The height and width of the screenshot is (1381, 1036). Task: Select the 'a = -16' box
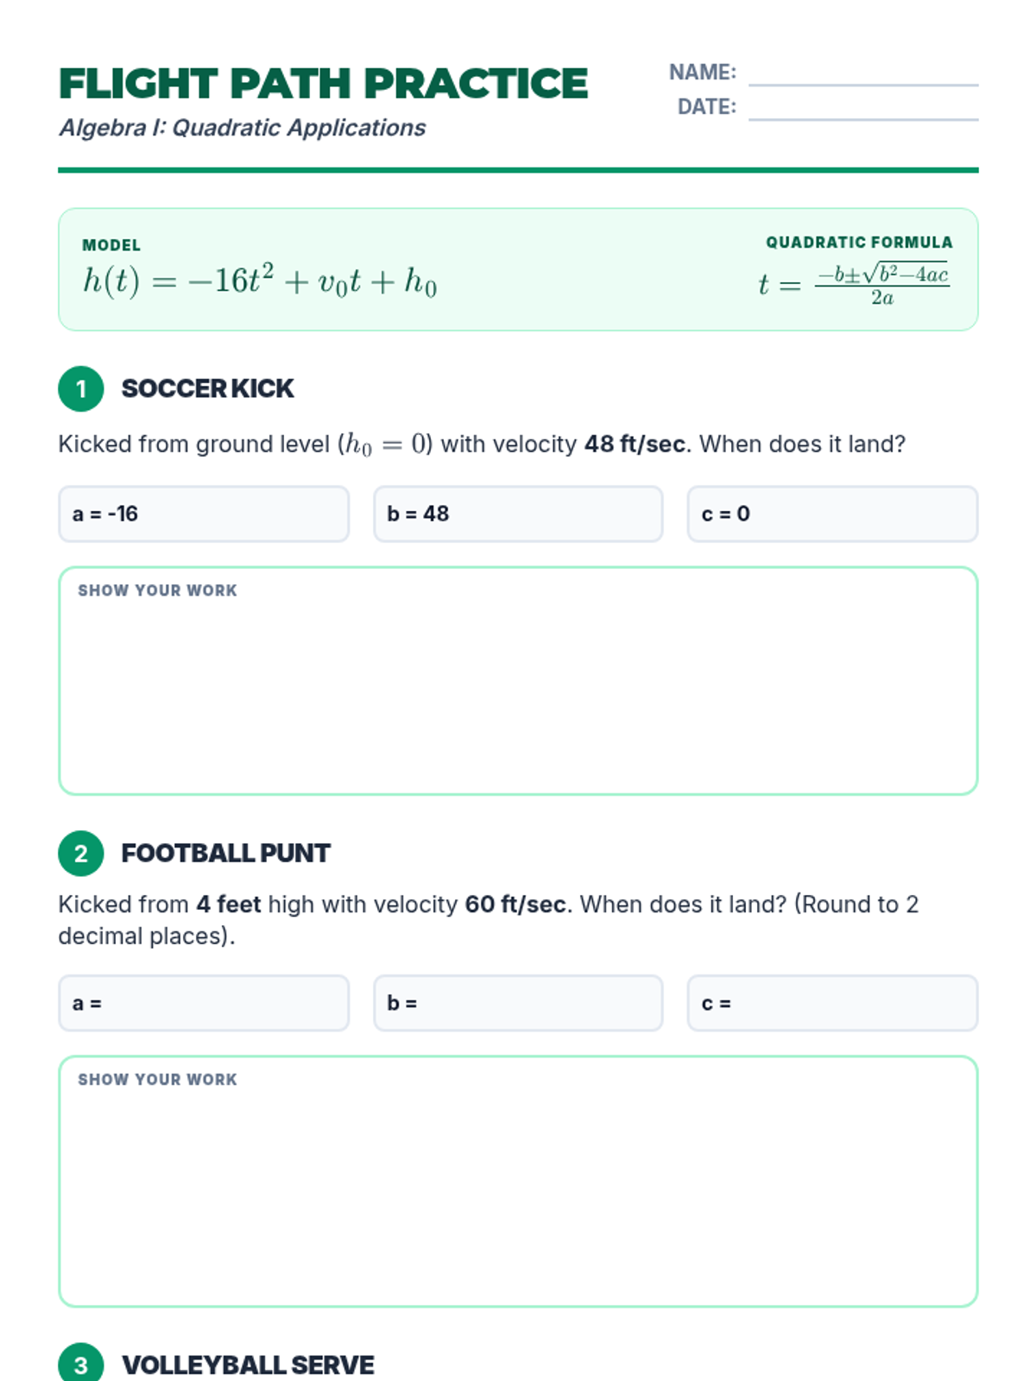tap(204, 514)
